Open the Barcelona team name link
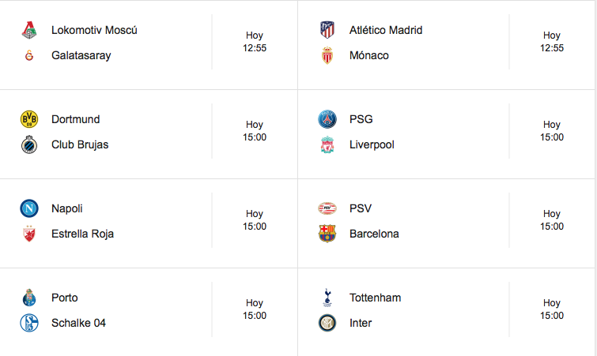 point(374,234)
